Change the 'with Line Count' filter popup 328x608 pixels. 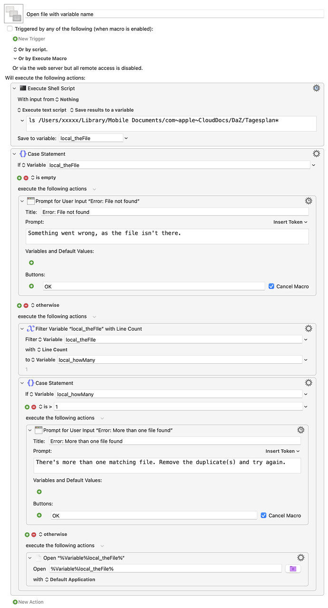click(52, 350)
